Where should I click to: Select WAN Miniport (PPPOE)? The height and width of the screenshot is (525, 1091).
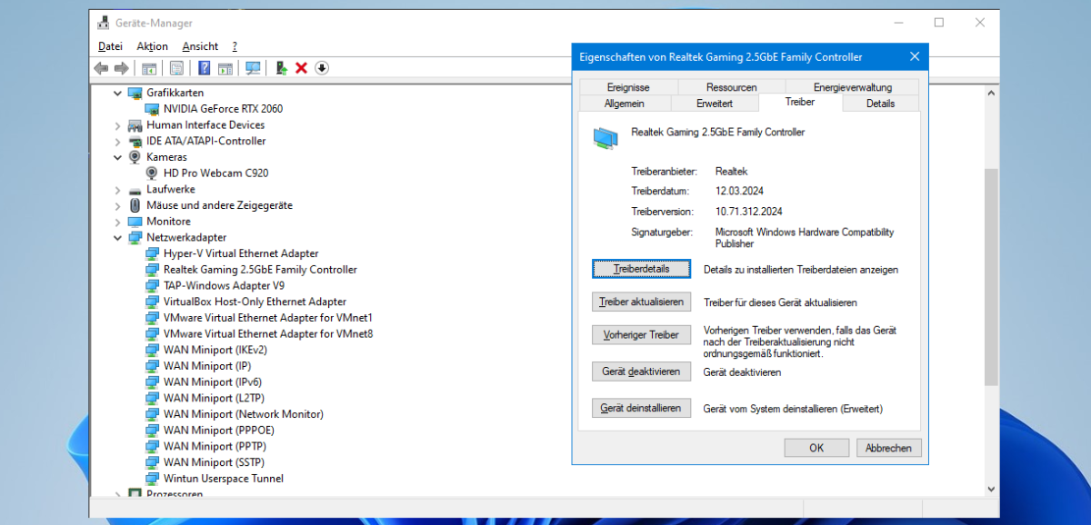[x=219, y=431]
